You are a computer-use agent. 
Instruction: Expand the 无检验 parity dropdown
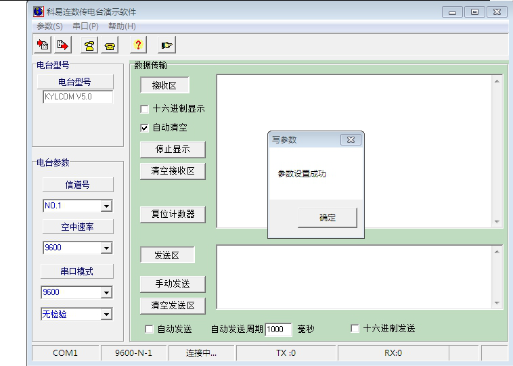[x=106, y=314]
